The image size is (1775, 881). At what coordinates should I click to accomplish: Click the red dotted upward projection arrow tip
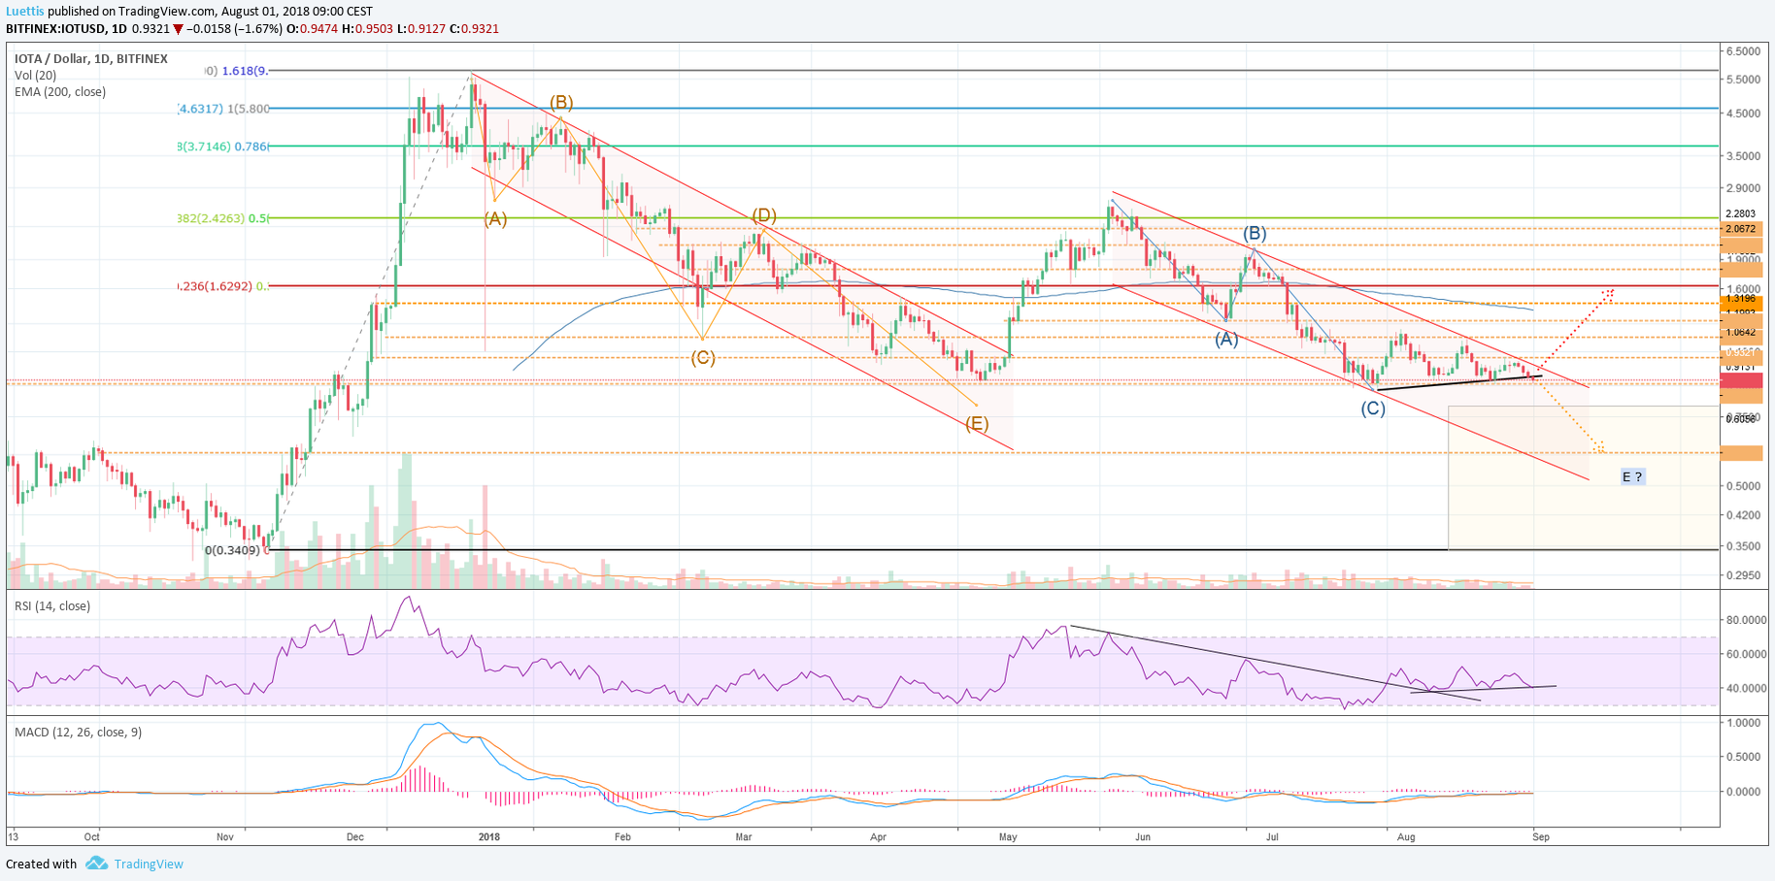[1610, 291]
